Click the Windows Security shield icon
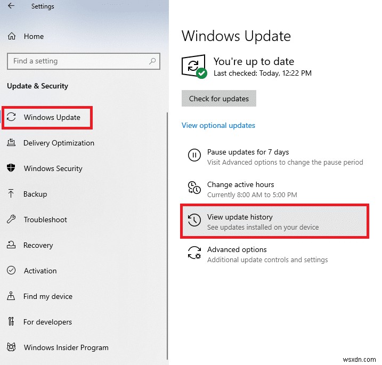Screen dimensions: 382x365 click(x=11, y=168)
